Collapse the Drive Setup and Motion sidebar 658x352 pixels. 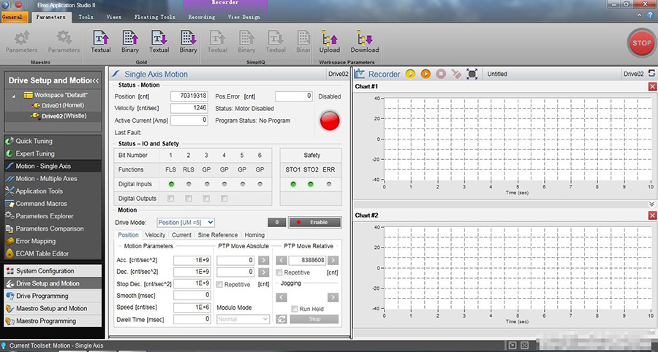96,80
